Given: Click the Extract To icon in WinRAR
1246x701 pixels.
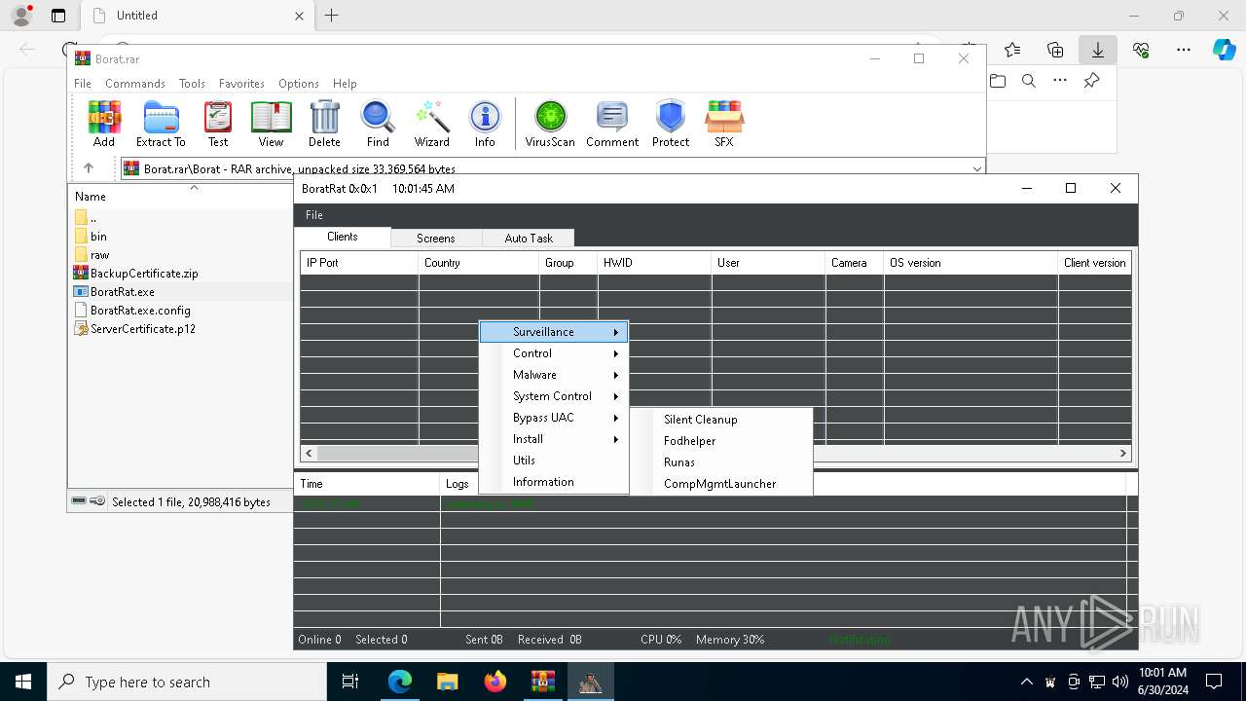Looking at the screenshot, I should (x=161, y=124).
